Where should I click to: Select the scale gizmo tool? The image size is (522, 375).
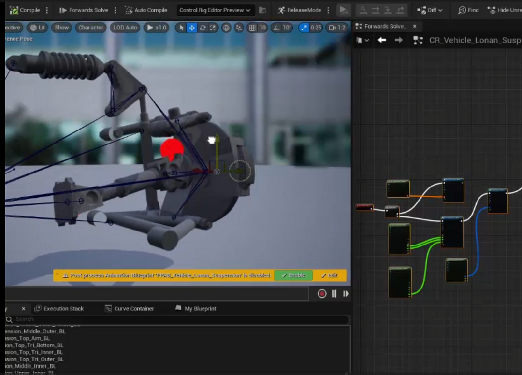(x=213, y=28)
